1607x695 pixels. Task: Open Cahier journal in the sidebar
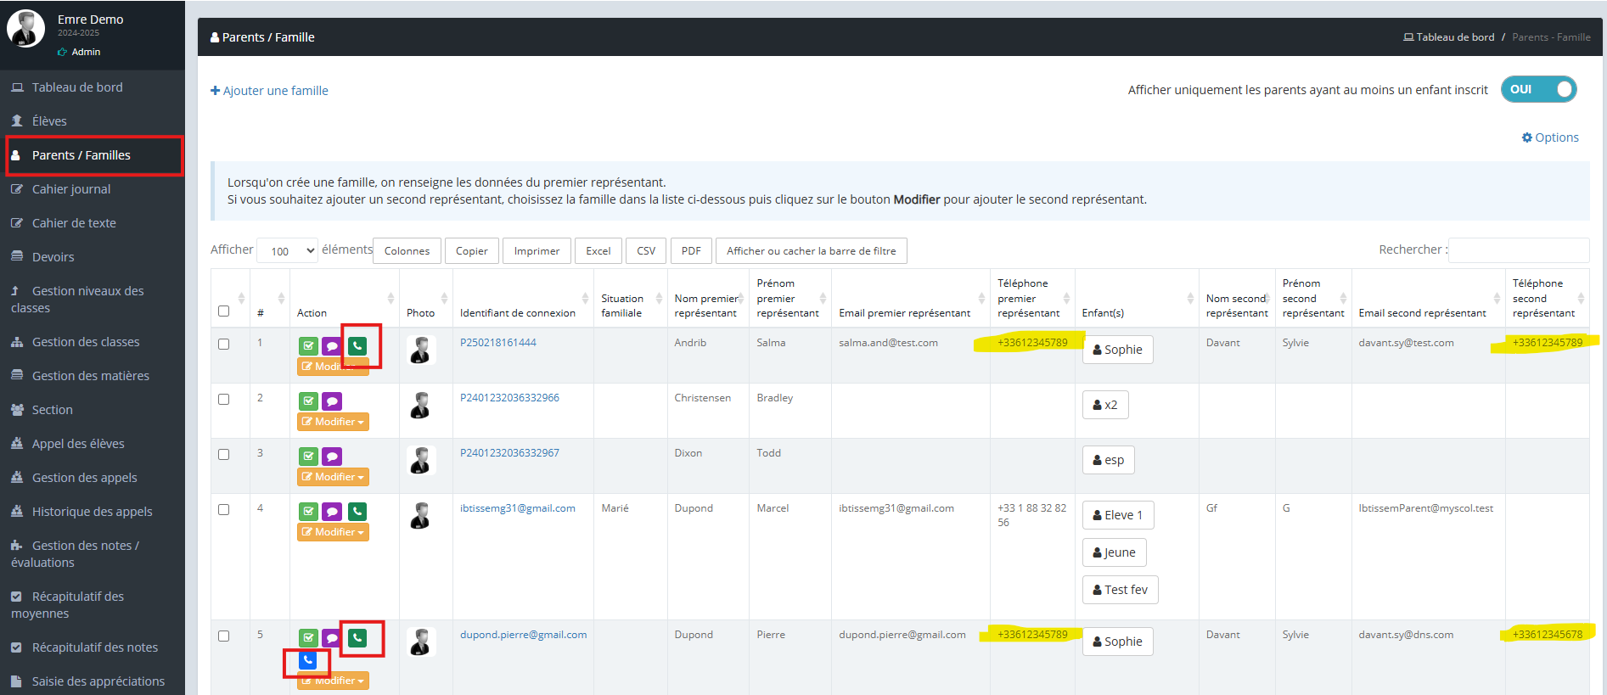click(71, 189)
